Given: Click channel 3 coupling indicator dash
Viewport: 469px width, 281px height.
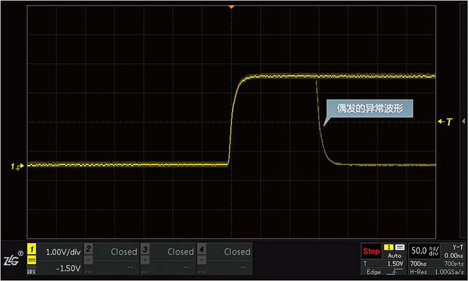Looking at the screenshot, I should tap(145, 260).
